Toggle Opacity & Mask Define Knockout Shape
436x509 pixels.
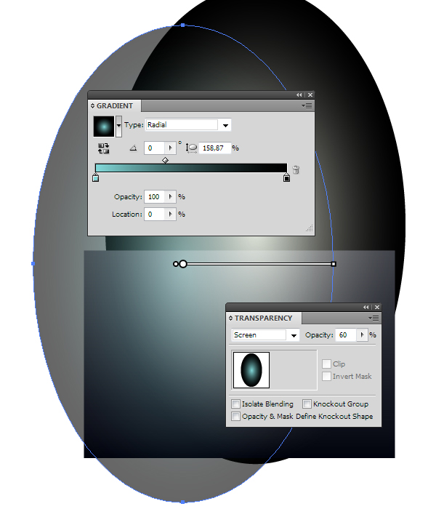(x=235, y=416)
